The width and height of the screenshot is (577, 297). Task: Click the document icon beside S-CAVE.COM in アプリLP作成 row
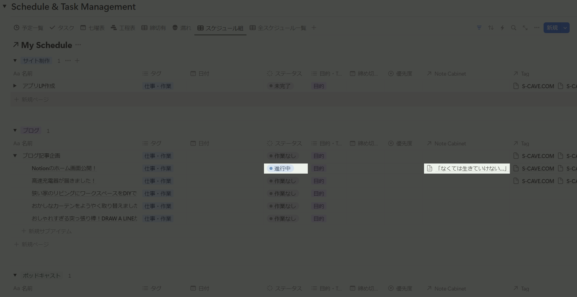pos(516,86)
